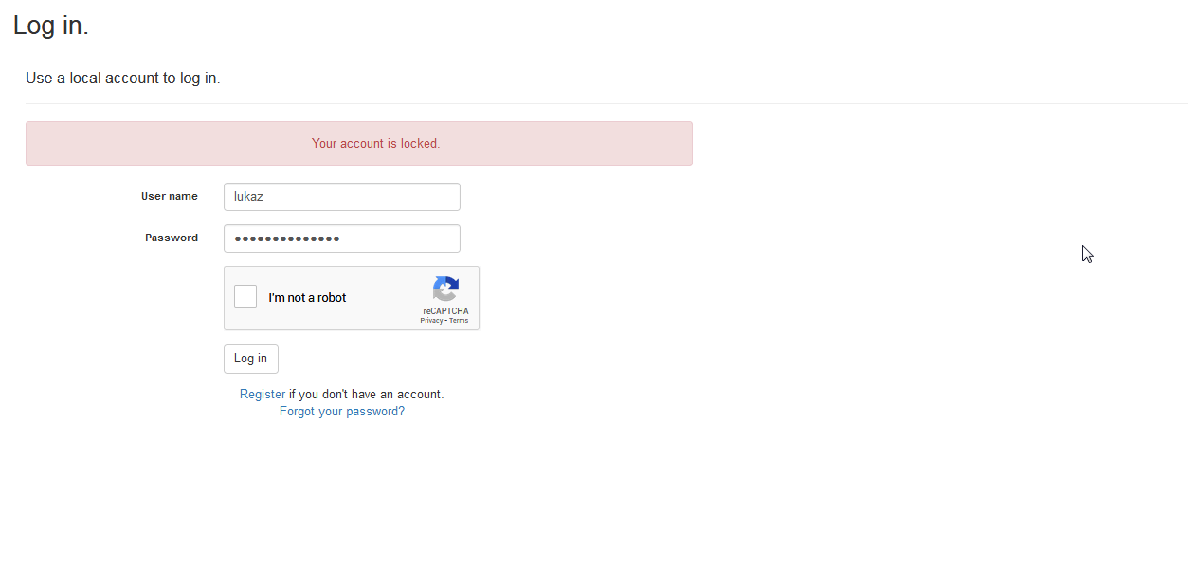Click the masked password dots

pos(287,238)
